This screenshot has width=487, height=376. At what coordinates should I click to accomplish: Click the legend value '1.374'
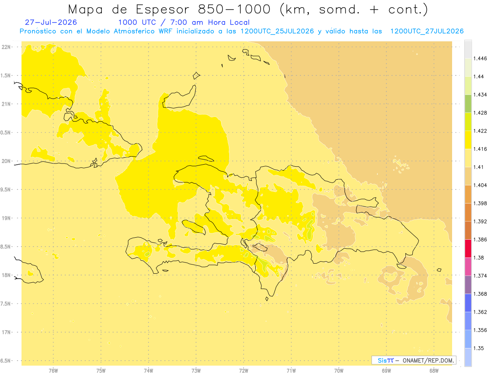481,276
